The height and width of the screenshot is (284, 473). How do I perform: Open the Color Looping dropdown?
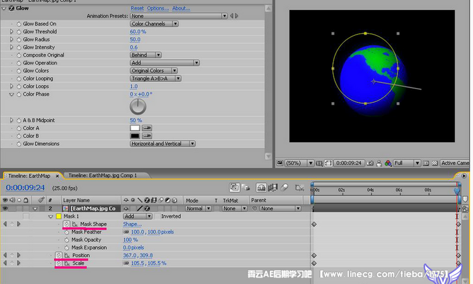[156, 79]
